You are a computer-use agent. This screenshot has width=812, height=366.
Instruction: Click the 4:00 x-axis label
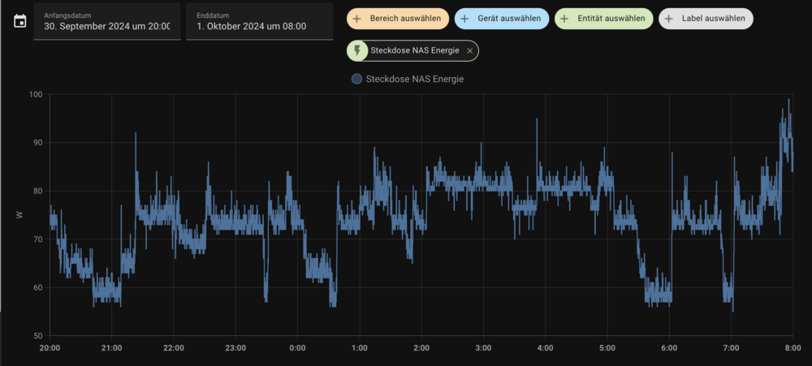pyautogui.click(x=546, y=348)
